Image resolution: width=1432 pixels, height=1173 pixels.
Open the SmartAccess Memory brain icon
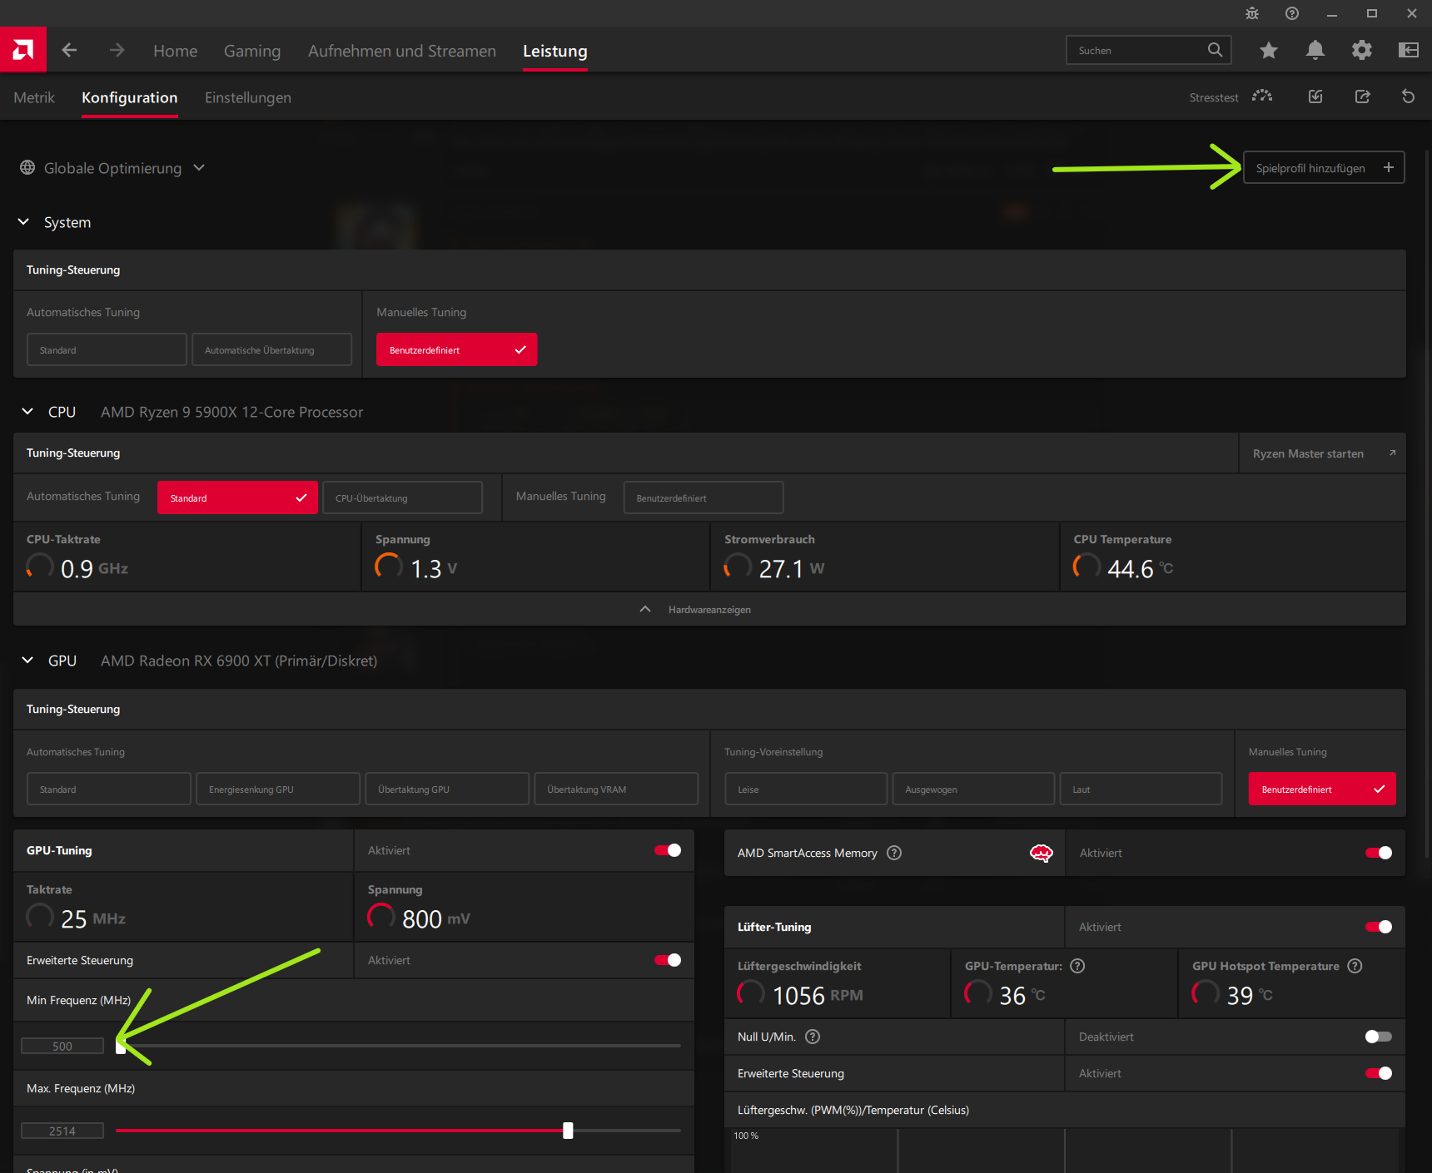pos(1042,853)
